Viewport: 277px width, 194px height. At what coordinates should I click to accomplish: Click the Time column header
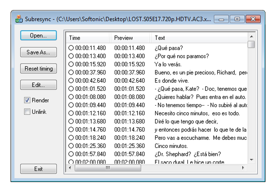[88, 38]
